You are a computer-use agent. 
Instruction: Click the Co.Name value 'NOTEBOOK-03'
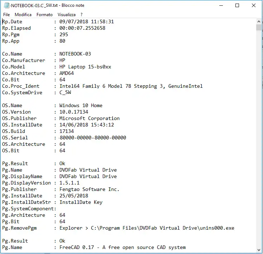75,54
